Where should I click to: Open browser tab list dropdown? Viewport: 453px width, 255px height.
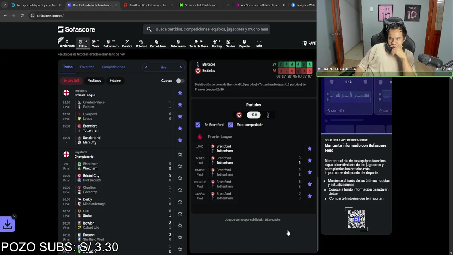[x=4, y=5]
